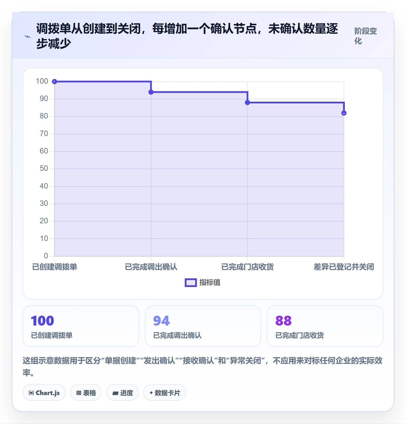This screenshot has width=406, height=424.
Task: Click the y-axis value 100
Action: click(42, 81)
